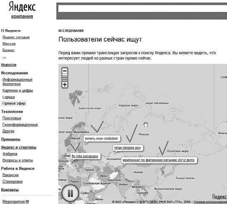The width and height of the screenshot is (227, 204).
Task: Go to the 'Принципы' section
Action: pyautogui.click(x=11, y=139)
